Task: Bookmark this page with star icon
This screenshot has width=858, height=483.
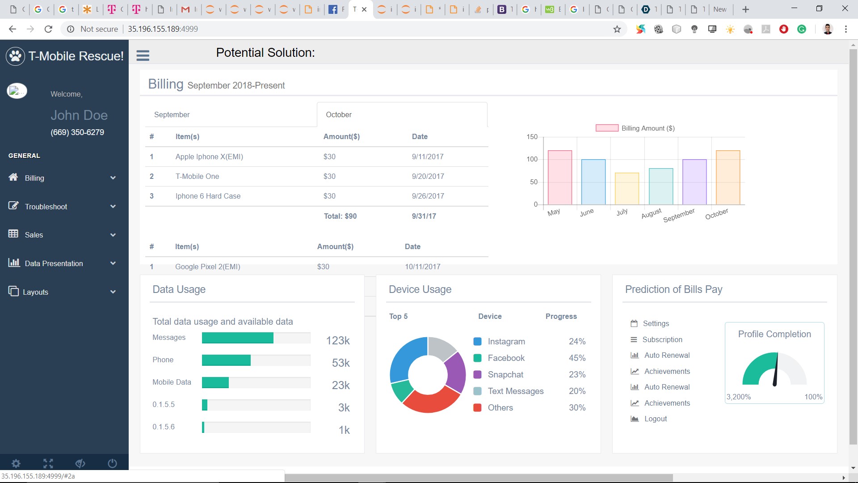Action: pyautogui.click(x=617, y=29)
